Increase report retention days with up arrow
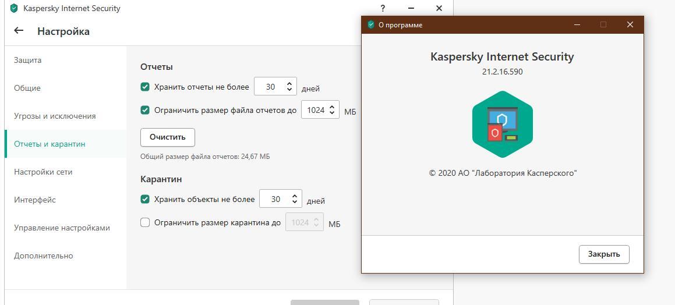Viewport: 675px width, 305px height. [x=289, y=83]
